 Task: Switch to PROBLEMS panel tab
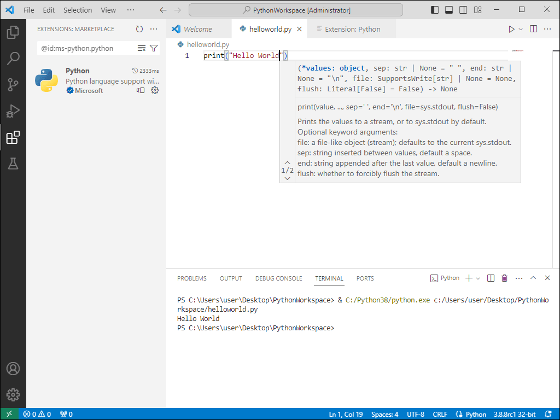pyautogui.click(x=192, y=278)
